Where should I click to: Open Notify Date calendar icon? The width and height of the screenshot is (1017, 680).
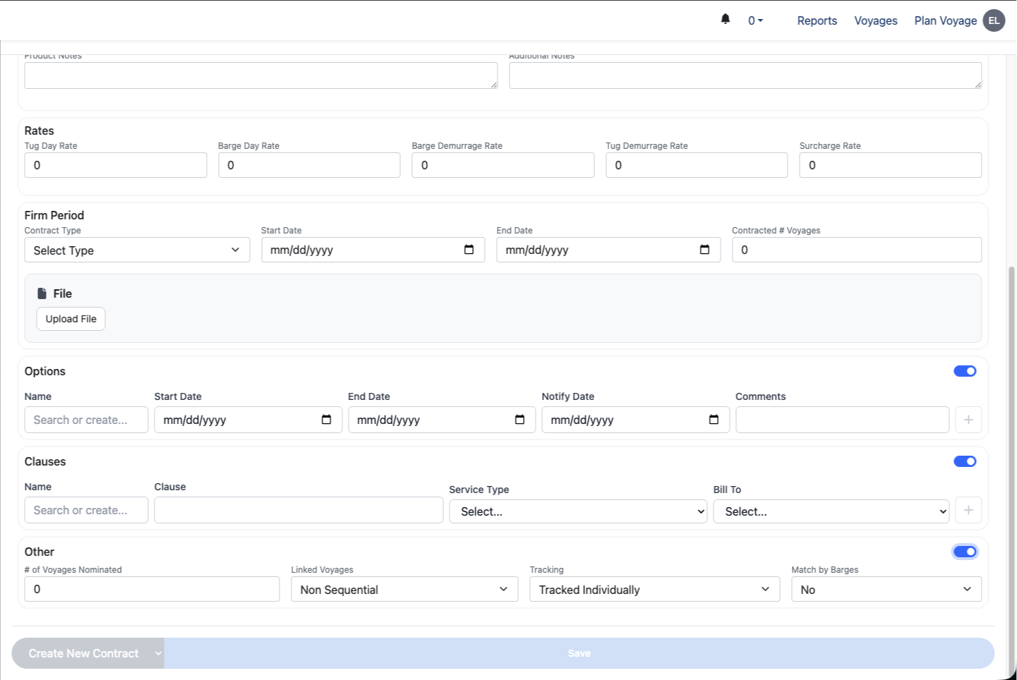click(714, 420)
